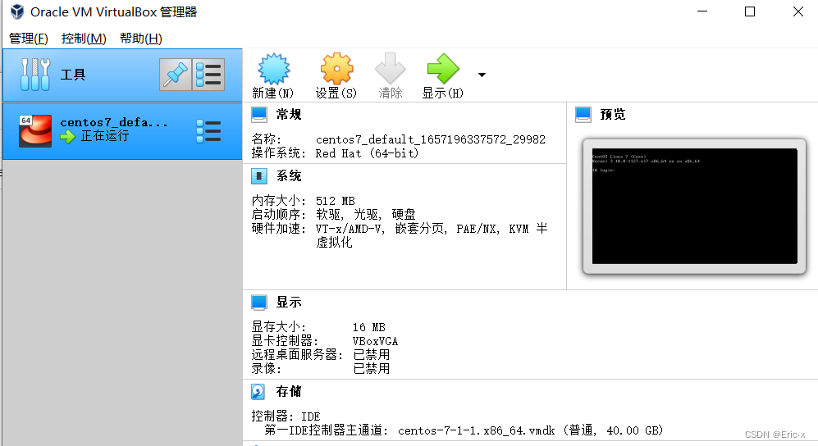Viewport: 818px width, 446px height.
Task: Click the Tools (工具) wrench icon
Action: (35, 75)
